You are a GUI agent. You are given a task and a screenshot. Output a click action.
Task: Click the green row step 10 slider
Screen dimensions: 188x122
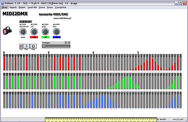point(29,82)
